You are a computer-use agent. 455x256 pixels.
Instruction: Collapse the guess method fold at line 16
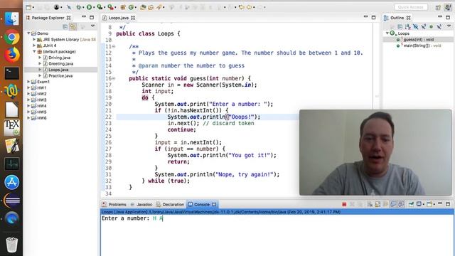point(114,78)
